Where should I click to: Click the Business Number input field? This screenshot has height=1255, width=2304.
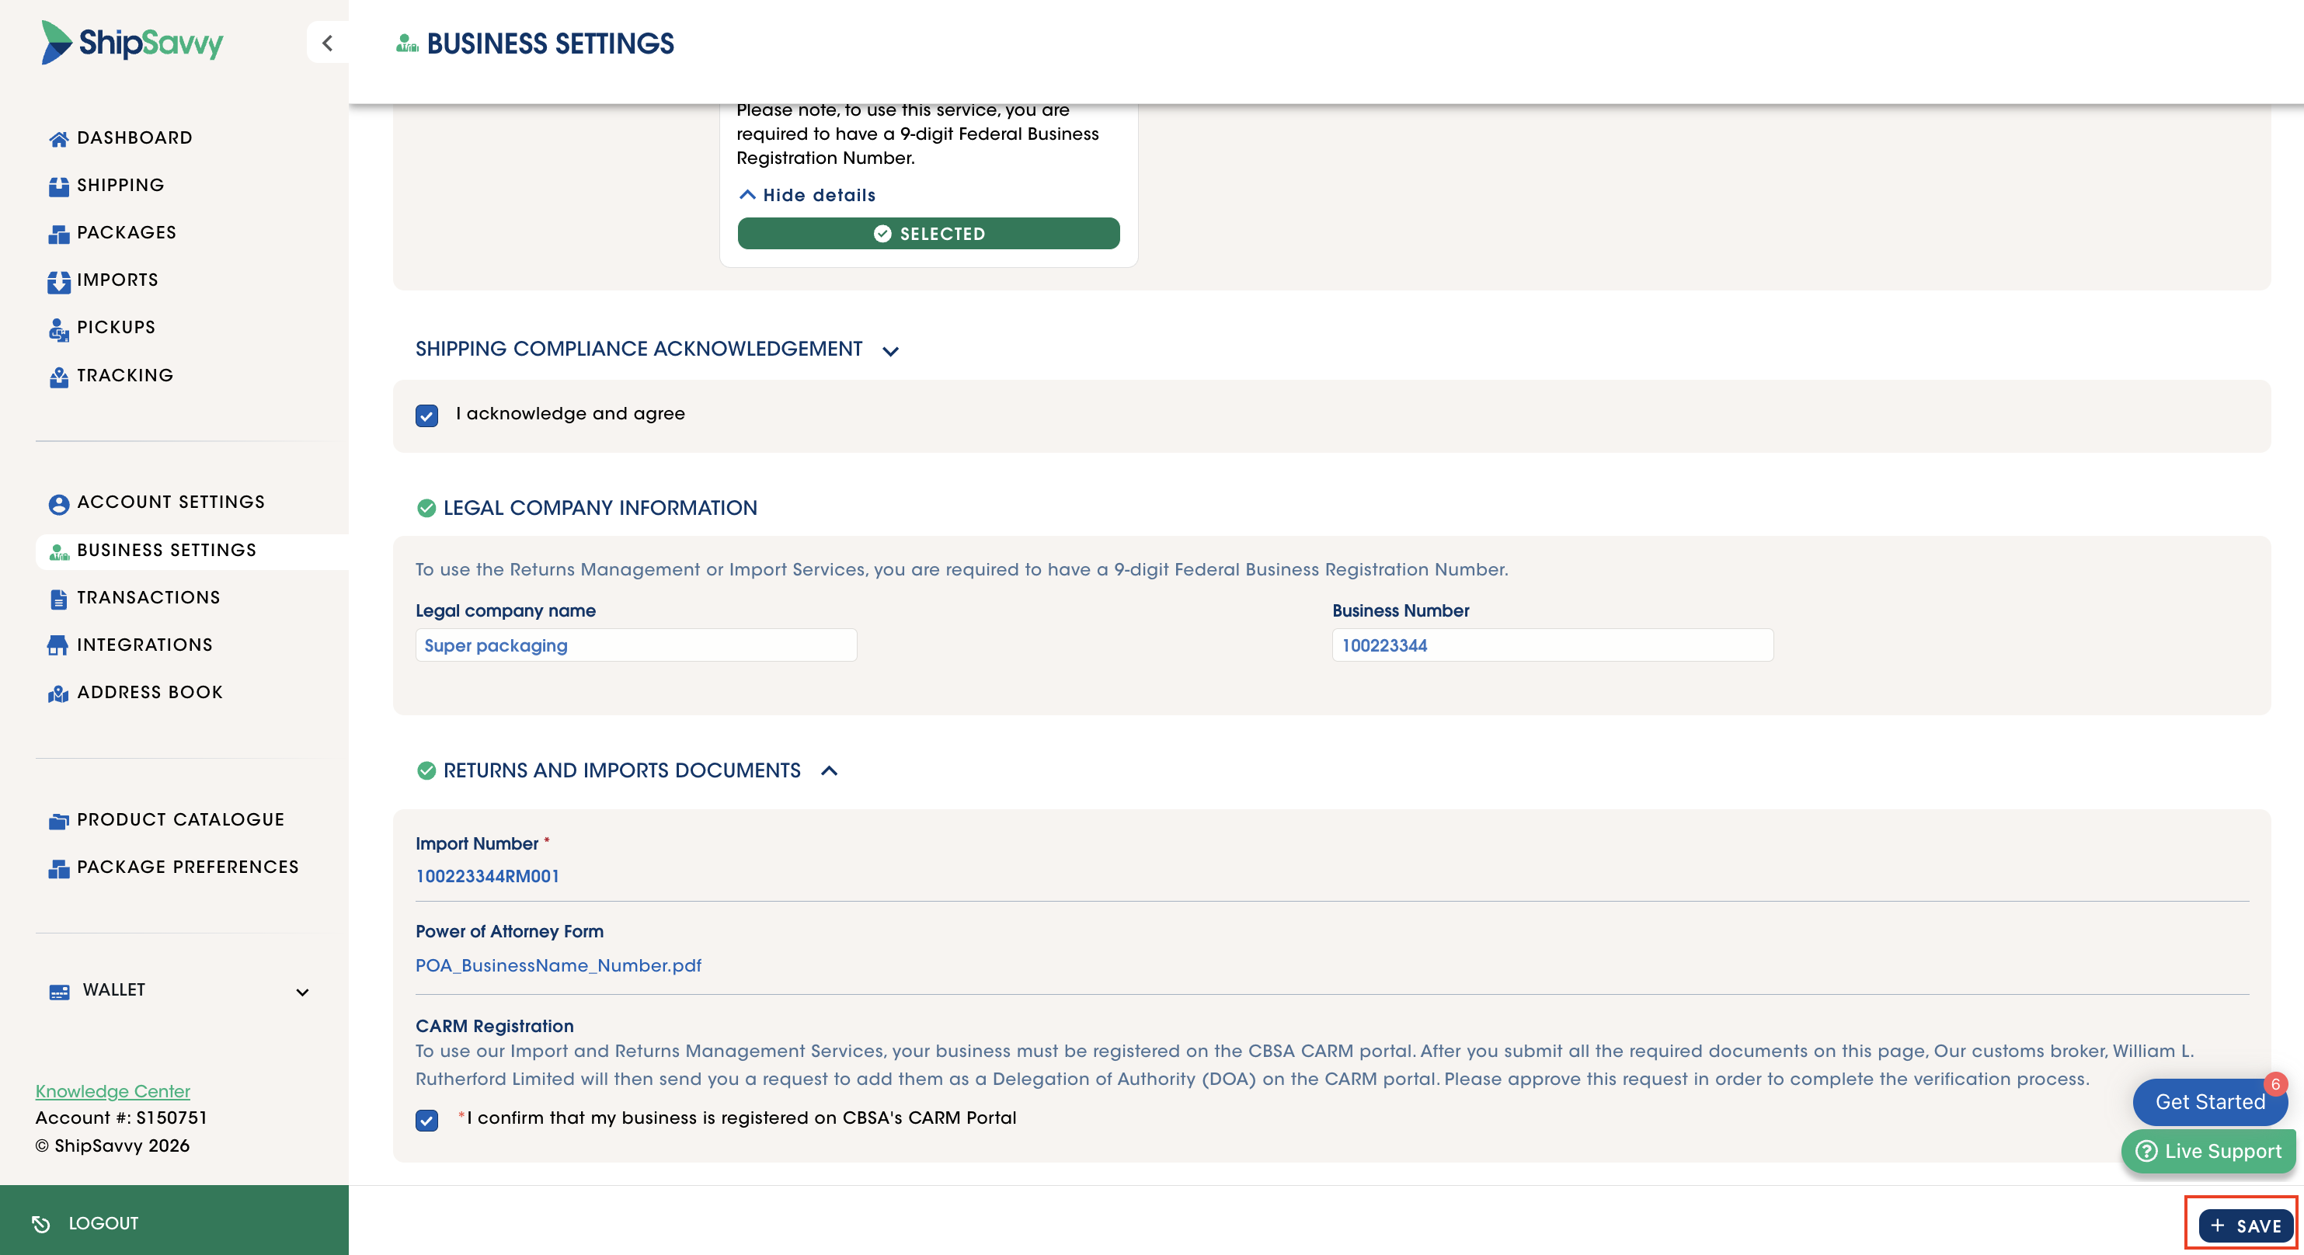(x=1552, y=645)
